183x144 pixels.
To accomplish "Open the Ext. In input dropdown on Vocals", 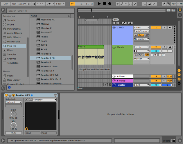I will [141, 47].
